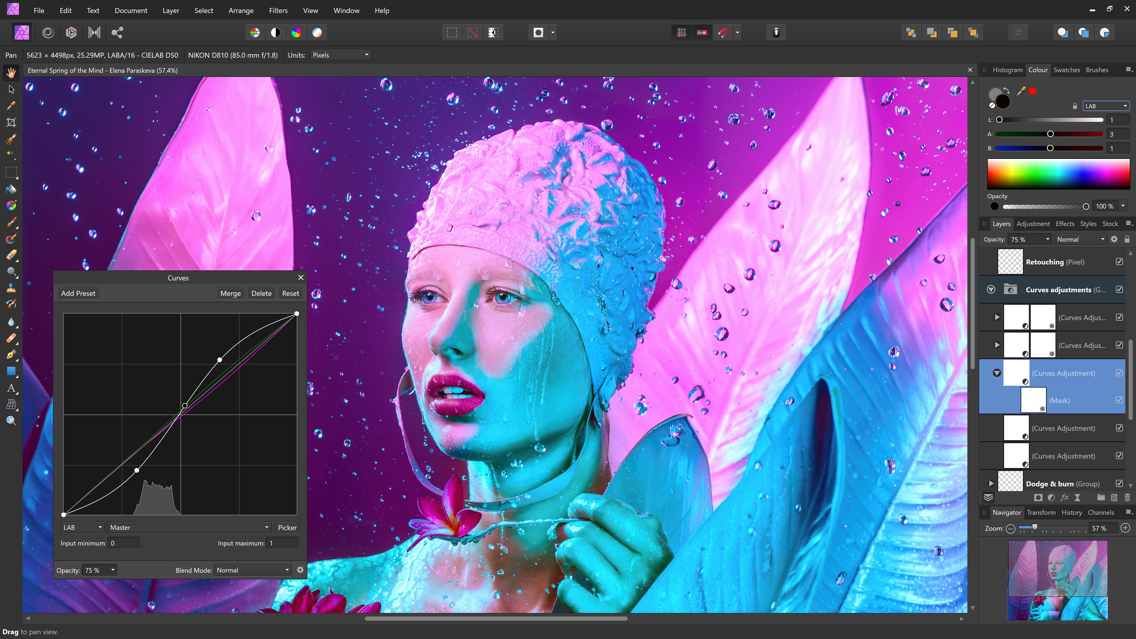1136x639 pixels.
Task: Click the Add Preset button
Action: [78, 293]
